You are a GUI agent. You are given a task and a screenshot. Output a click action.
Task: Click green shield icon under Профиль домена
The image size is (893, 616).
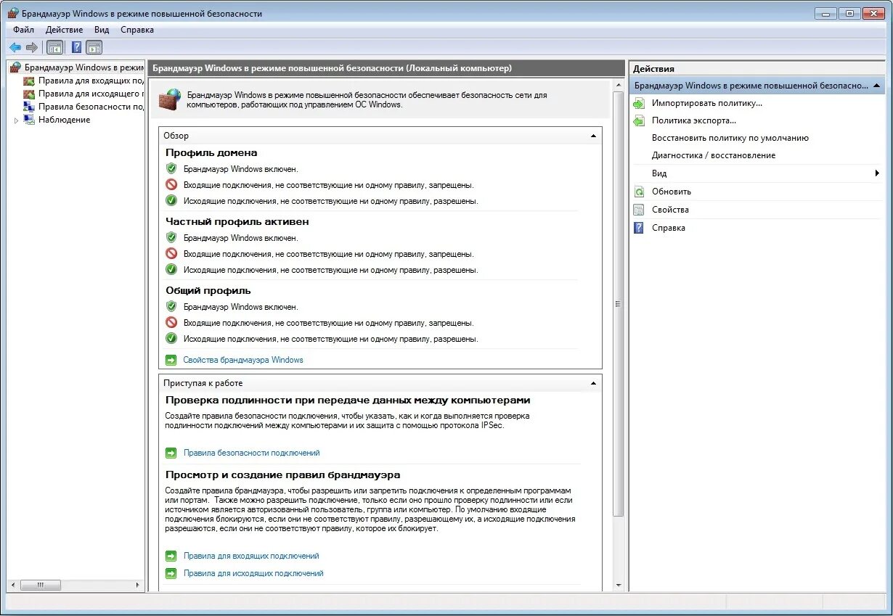pos(171,169)
